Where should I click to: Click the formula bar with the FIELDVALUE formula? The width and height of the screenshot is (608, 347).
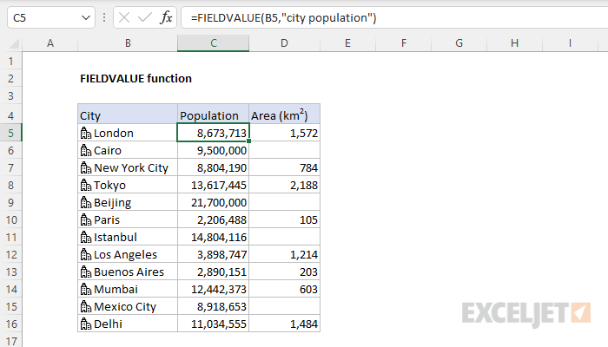point(394,18)
